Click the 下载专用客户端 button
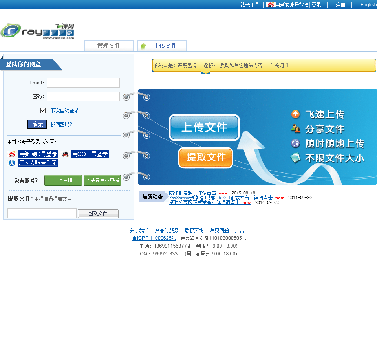Viewport: 377px width, 343px height. point(102,180)
